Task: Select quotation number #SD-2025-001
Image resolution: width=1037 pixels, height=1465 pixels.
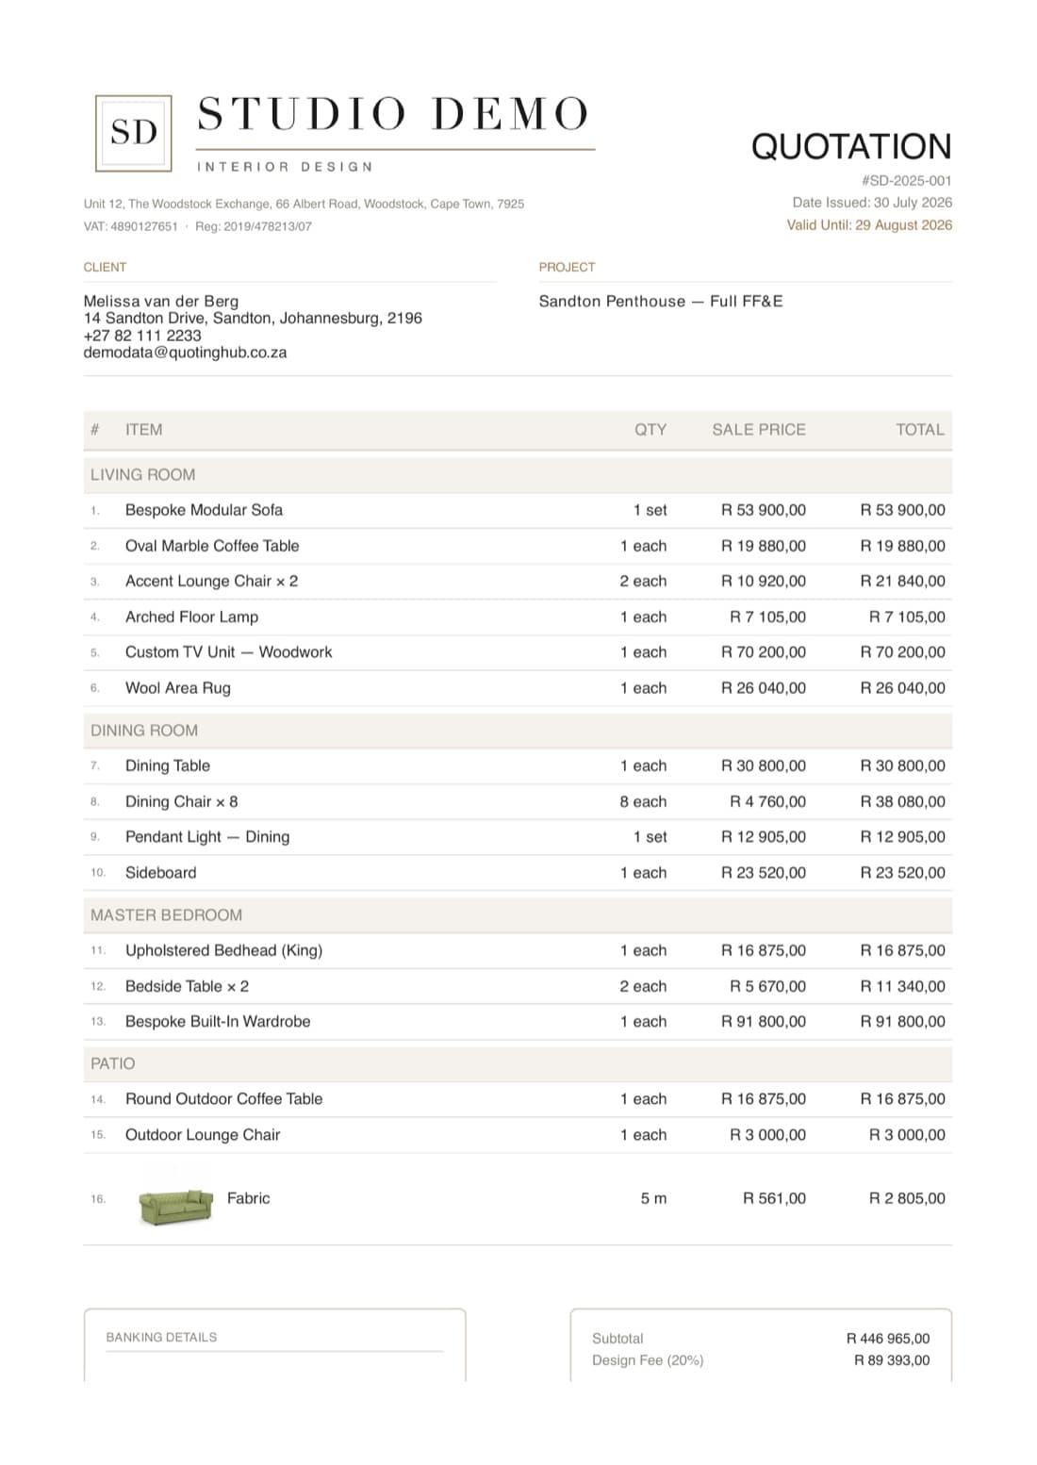Action: (x=906, y=180)
